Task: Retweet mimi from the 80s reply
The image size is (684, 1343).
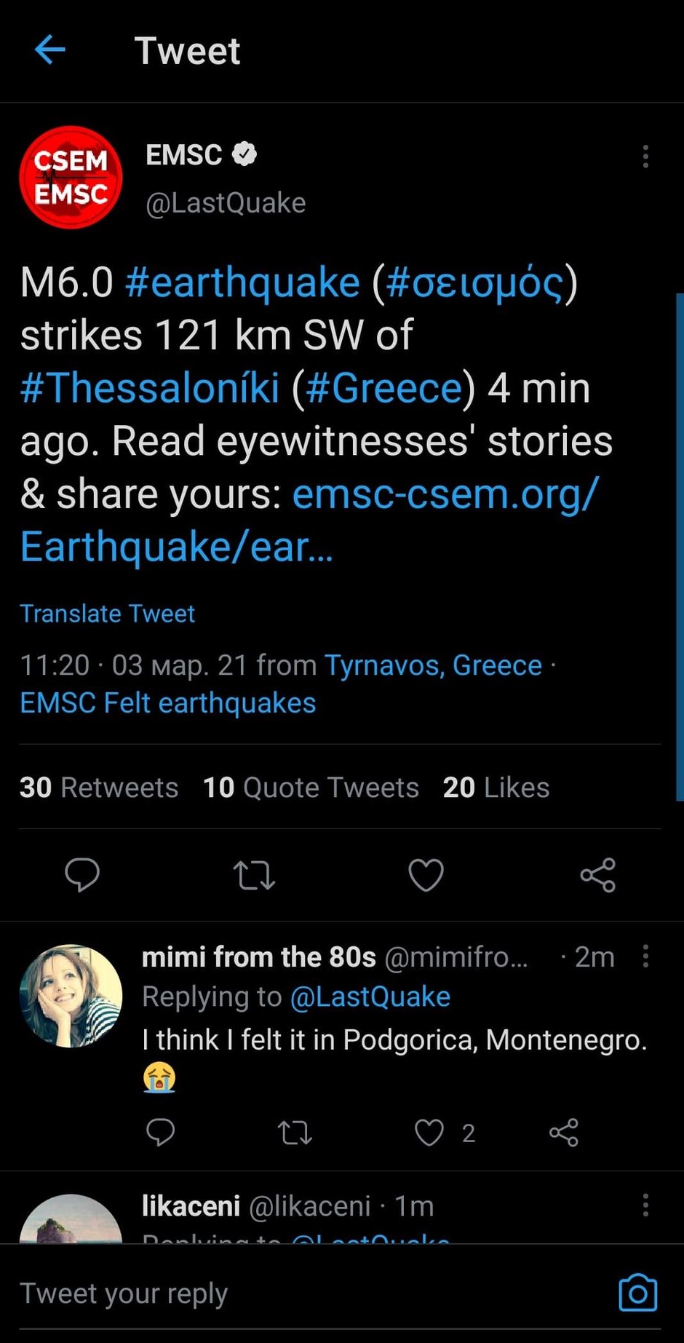Action: tap(295, 1133)
